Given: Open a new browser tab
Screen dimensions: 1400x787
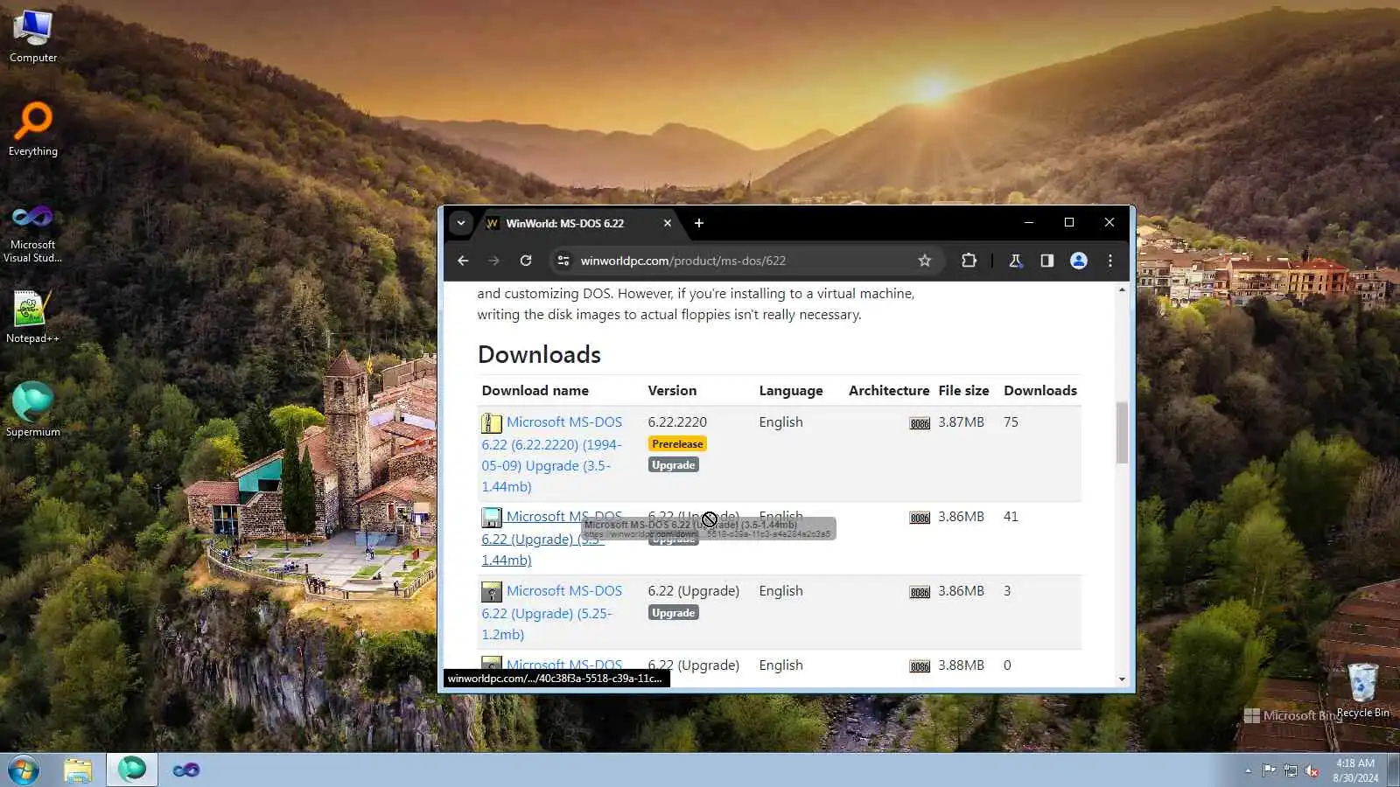Looking at the screenshot, I should tap(699, 223).
